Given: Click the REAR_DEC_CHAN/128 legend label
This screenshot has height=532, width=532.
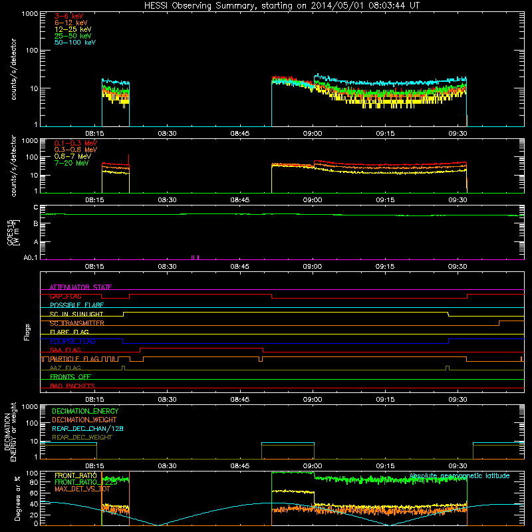Looking at the screenshot, I should (x=88, y=428).
